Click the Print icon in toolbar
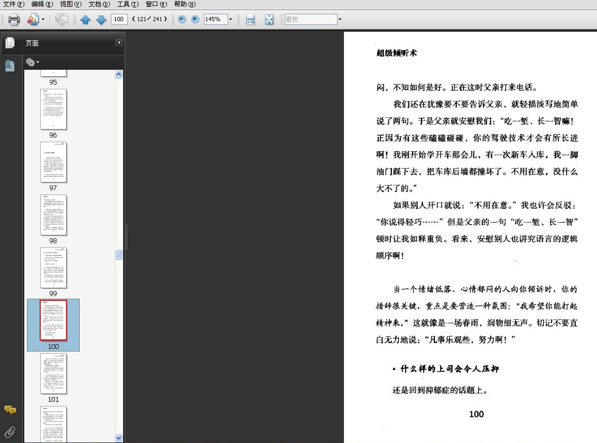Viewport: 597px width, 443px height. tap(14, 20)
